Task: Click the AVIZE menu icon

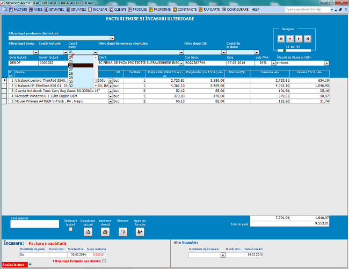Action: coord(31,10)
